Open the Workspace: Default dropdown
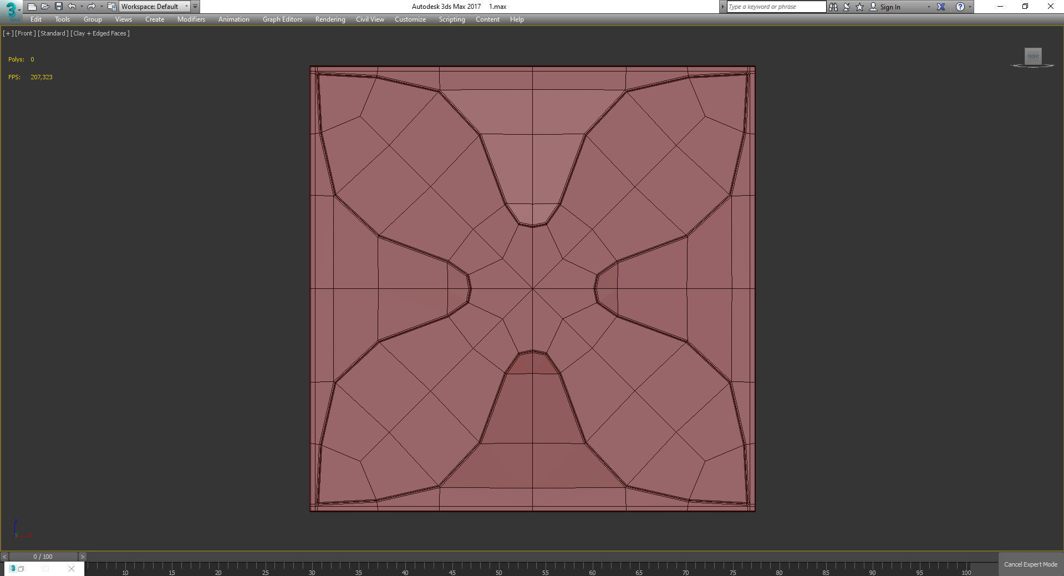This screenshot has width=1064, height=576. pyautogui.click(x=154, y=7)
